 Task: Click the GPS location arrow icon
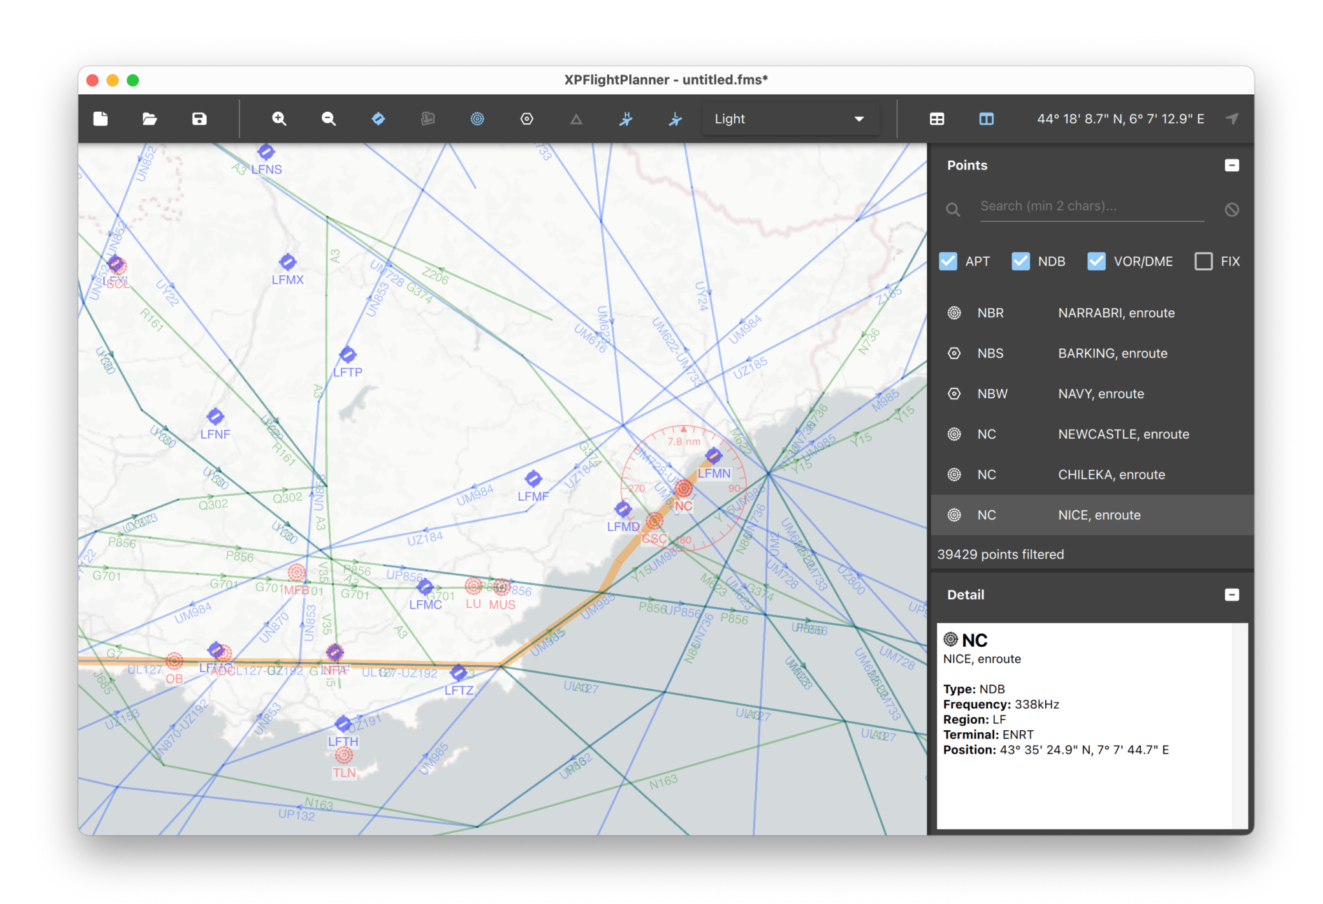tap(1232, 118)
